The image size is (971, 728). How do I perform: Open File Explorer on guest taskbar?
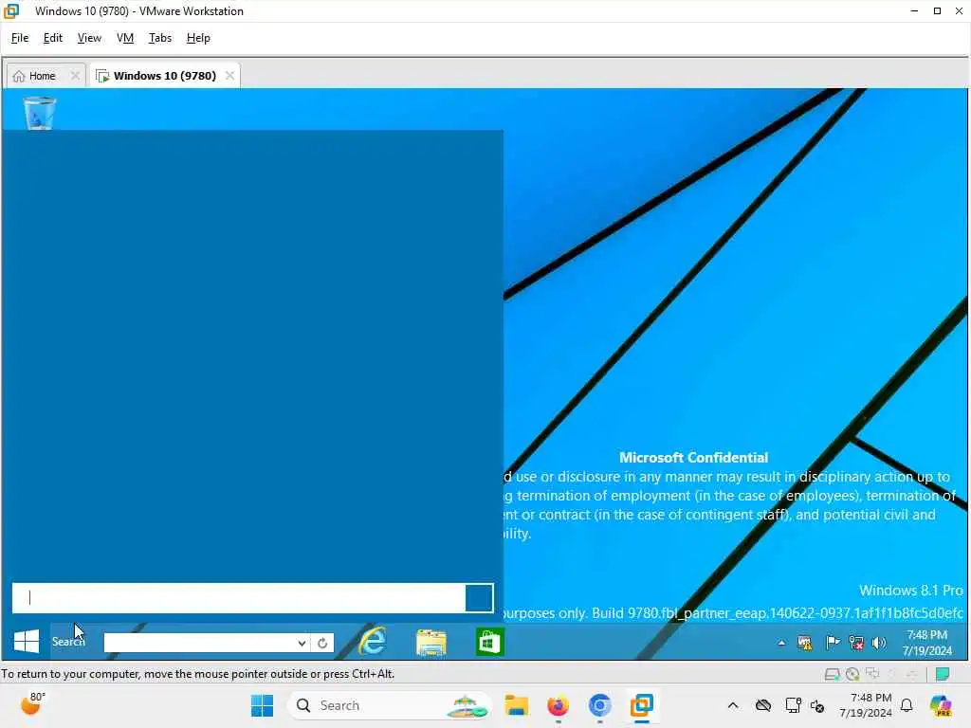[431, 642]
